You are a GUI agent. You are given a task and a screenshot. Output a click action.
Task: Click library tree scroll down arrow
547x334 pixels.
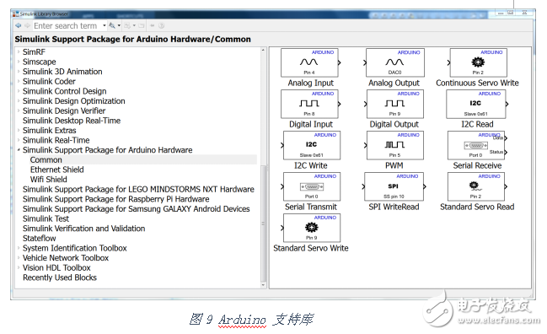[x=263, y=285]
